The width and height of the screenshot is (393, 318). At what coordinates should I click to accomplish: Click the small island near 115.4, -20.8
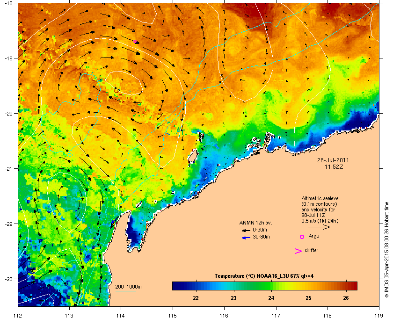click(193, 157)
